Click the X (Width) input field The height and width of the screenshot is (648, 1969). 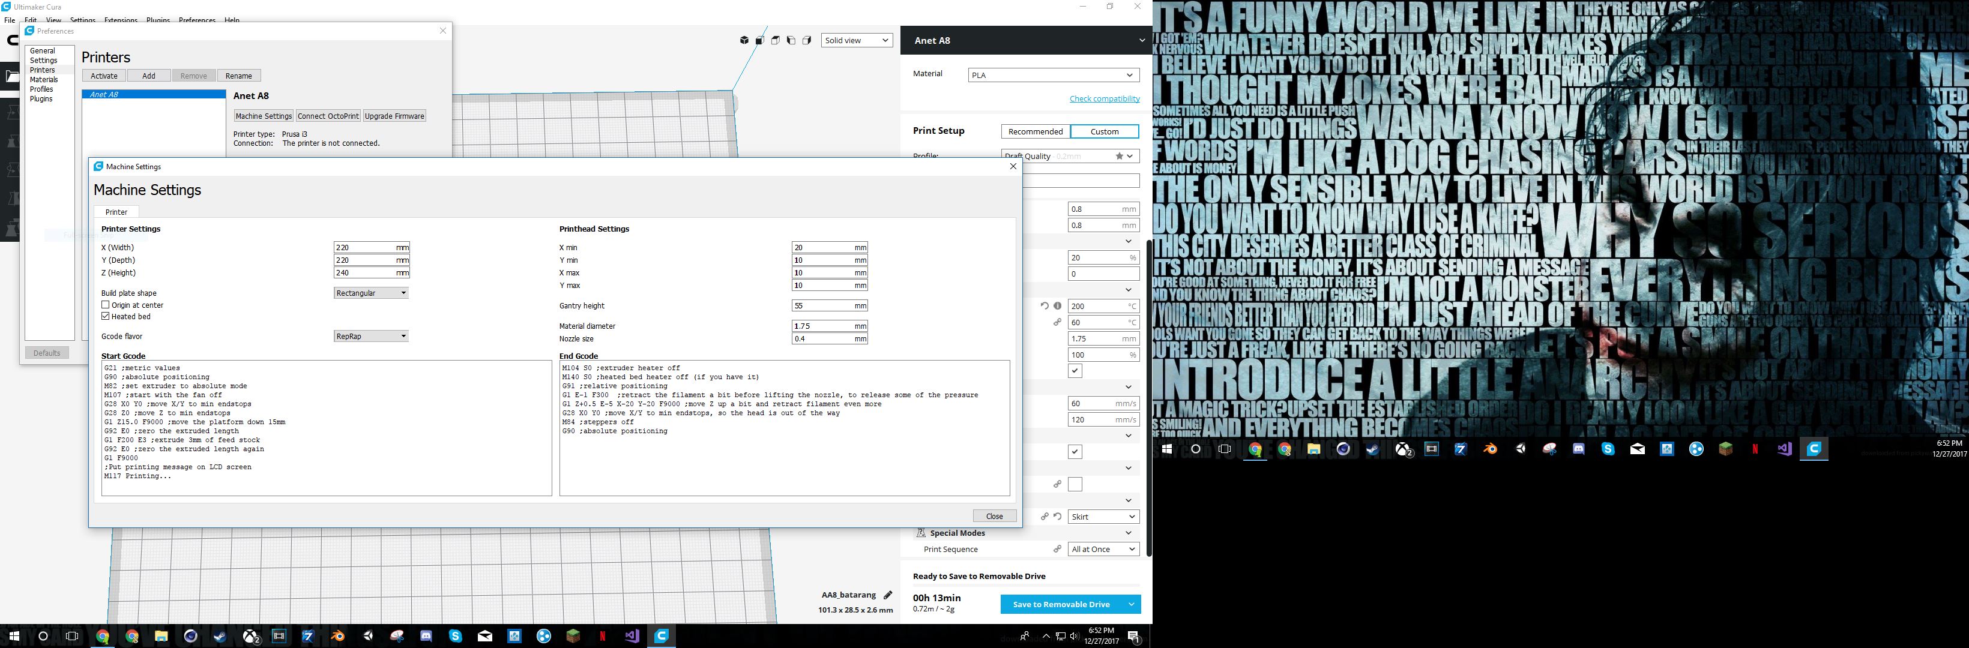click(364, 248)
